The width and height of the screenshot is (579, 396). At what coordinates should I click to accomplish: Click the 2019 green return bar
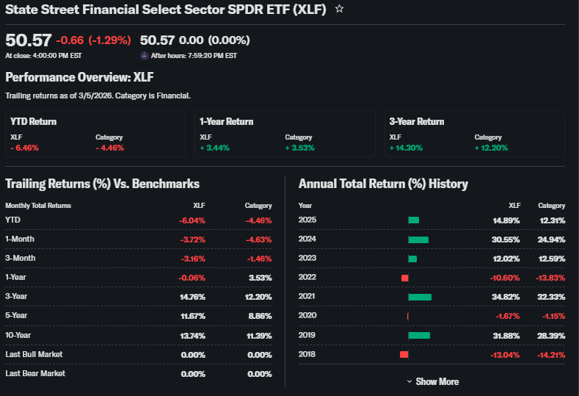pyautogui.click(x=418, y=335)
